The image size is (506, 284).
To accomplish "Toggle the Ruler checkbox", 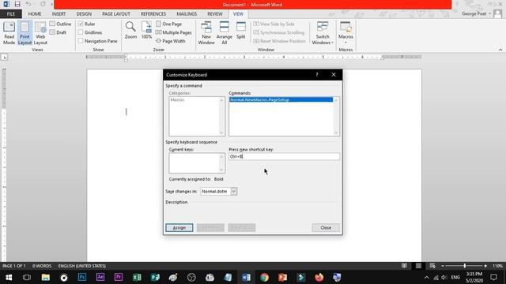I will [x=81, y=24].
